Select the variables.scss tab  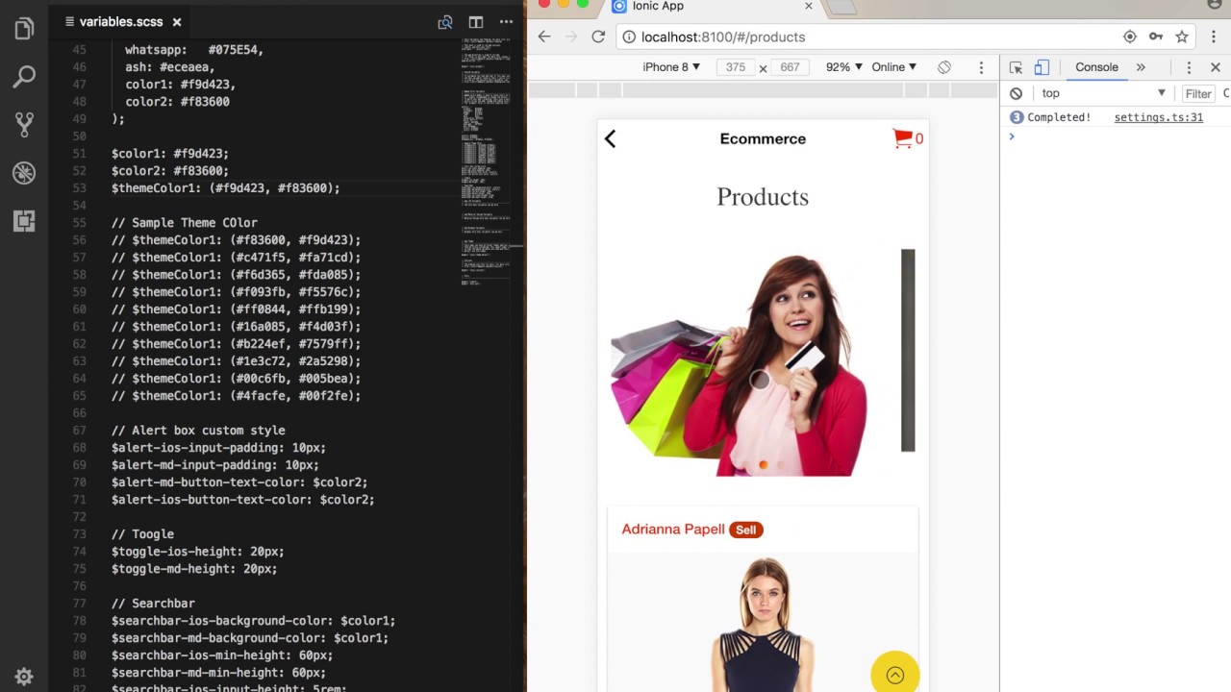click(121, 21)
